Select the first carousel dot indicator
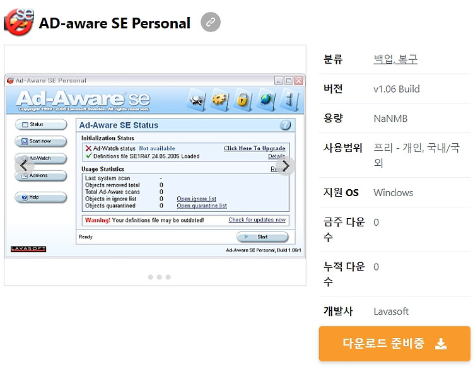This screenshot has height=367, width=473. click(x=151, y=277)
